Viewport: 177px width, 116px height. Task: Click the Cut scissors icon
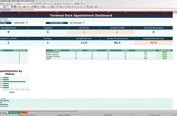pyautogui.click(x=7, y=4)
